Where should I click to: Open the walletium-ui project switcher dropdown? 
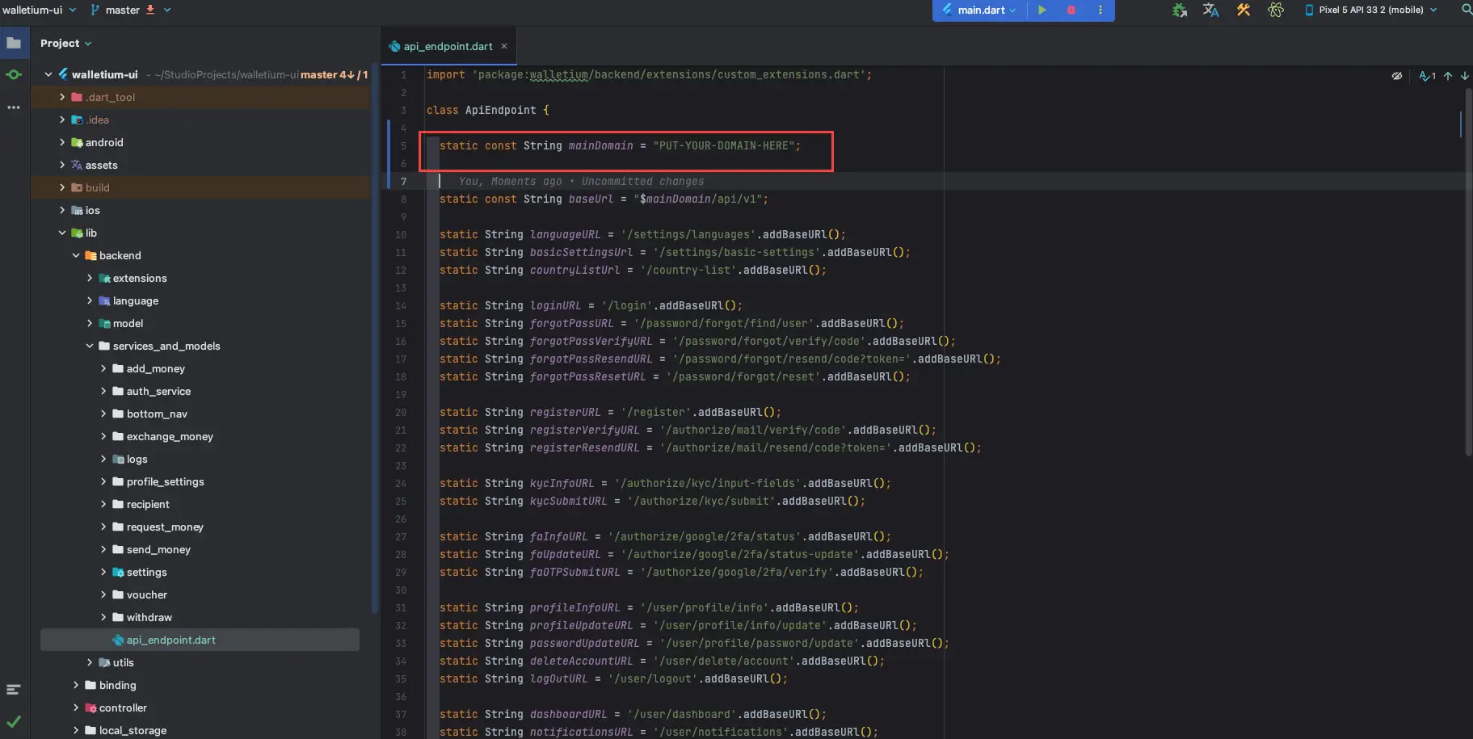[39, 10]
